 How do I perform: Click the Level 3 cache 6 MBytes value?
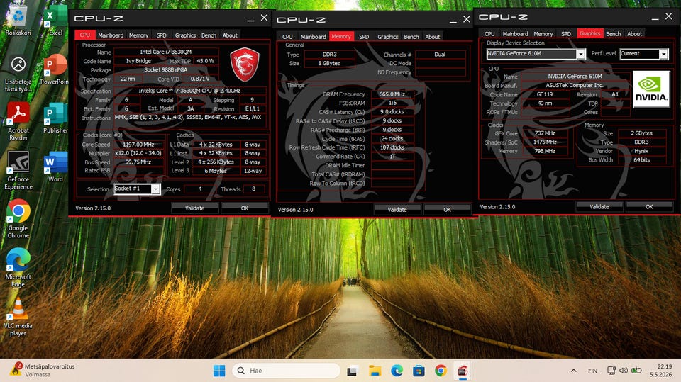(x=216, y=171)
